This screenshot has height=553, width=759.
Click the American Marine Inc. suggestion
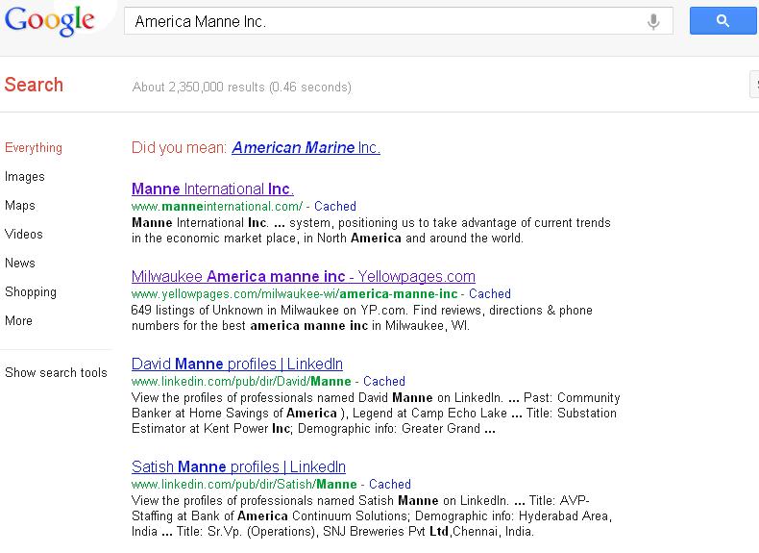306,147
